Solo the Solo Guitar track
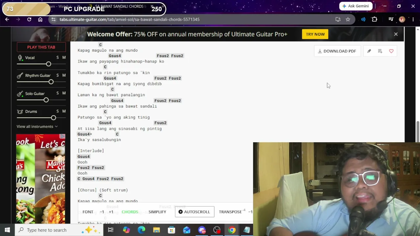 (57, 93)
